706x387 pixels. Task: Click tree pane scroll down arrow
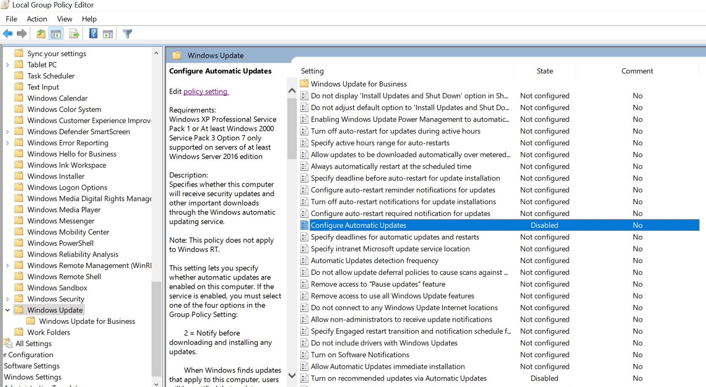click(156, 384)
